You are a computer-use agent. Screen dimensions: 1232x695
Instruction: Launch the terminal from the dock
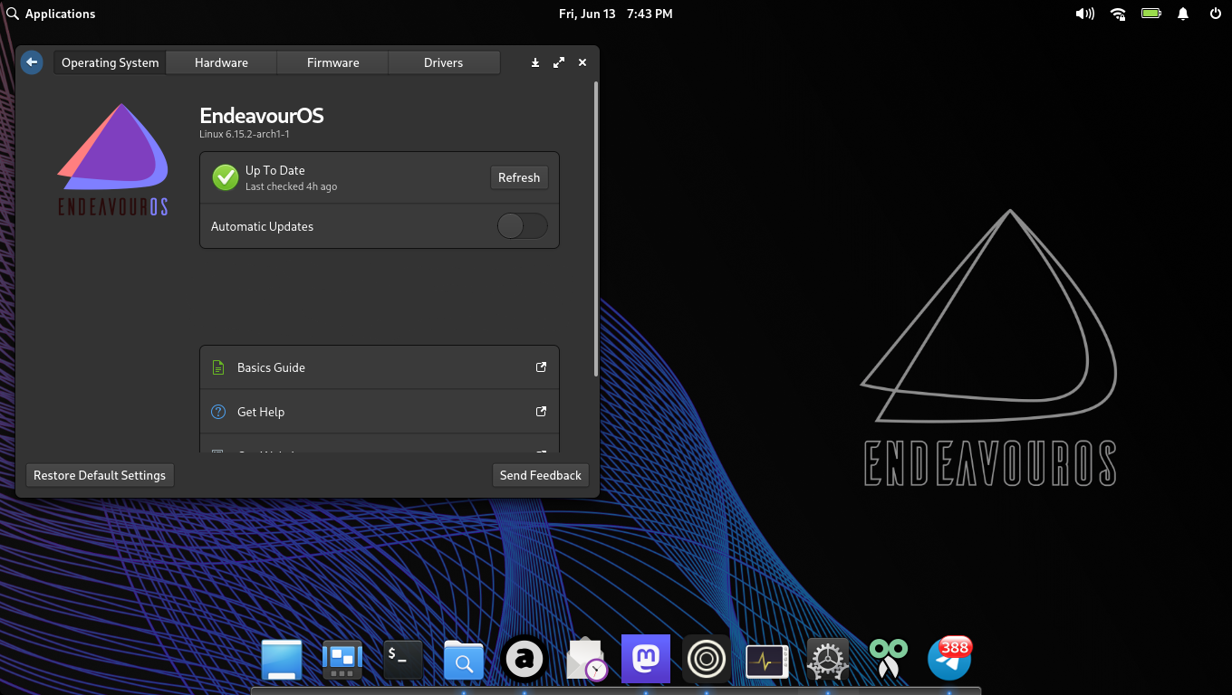pos(403,660)
